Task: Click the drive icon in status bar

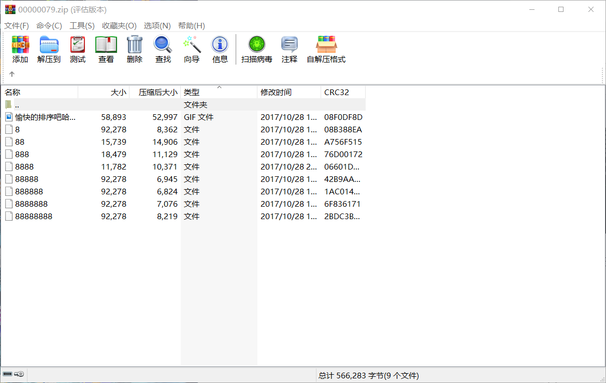Action: tap(7, 374)
